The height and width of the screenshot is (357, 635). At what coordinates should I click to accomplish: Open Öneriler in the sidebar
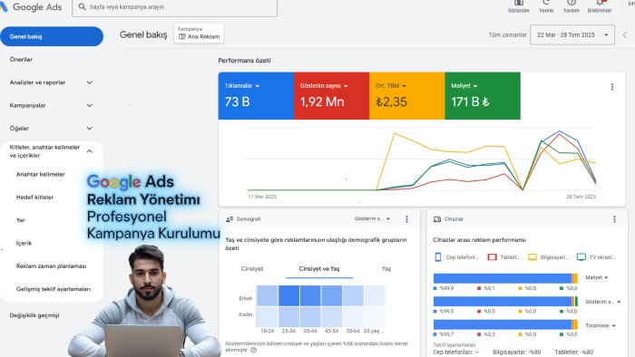21,60
